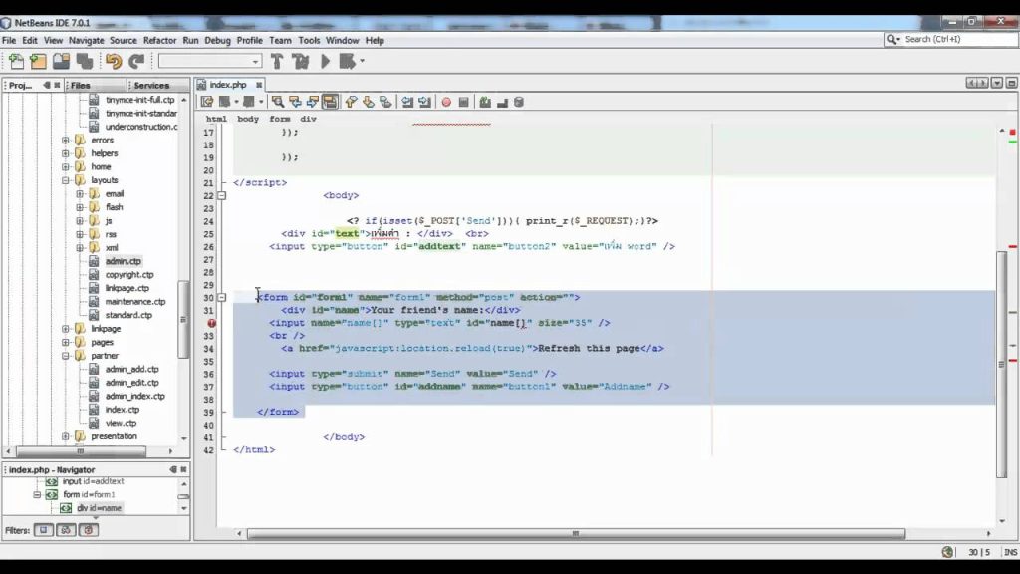The width and height of the screenshot is (1020, 574).
Task: Click the Comment icon in editor toolbar
Action: pos(485,102)
